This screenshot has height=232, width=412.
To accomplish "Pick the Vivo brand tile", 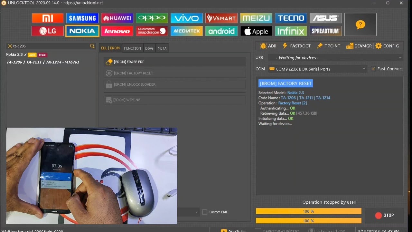I will [187, 18].
